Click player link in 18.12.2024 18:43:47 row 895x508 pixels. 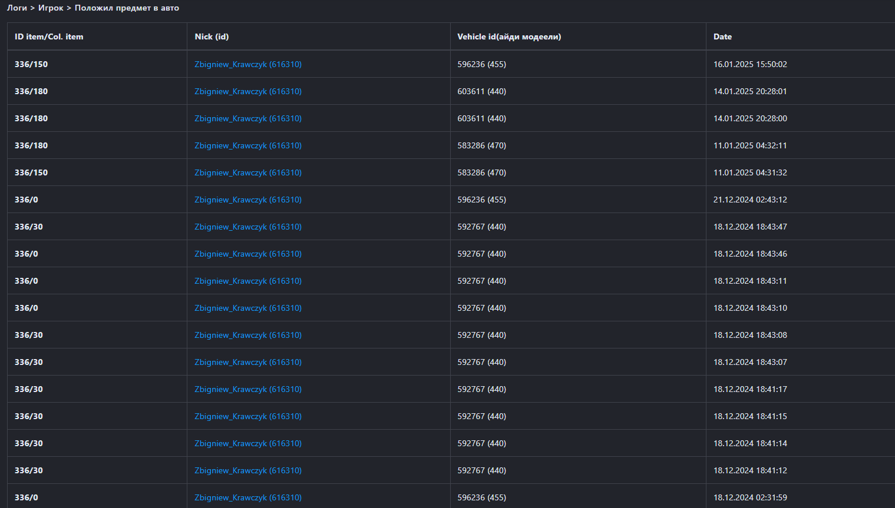(248, 227)
